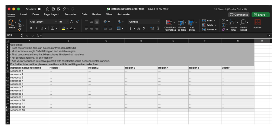
Task: Toggle Underline formatting
Action: coord(41,28)
